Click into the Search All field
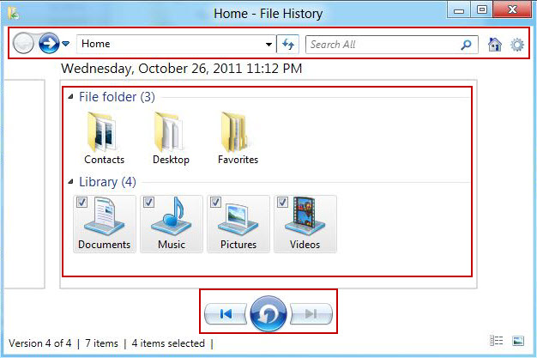 392,45
